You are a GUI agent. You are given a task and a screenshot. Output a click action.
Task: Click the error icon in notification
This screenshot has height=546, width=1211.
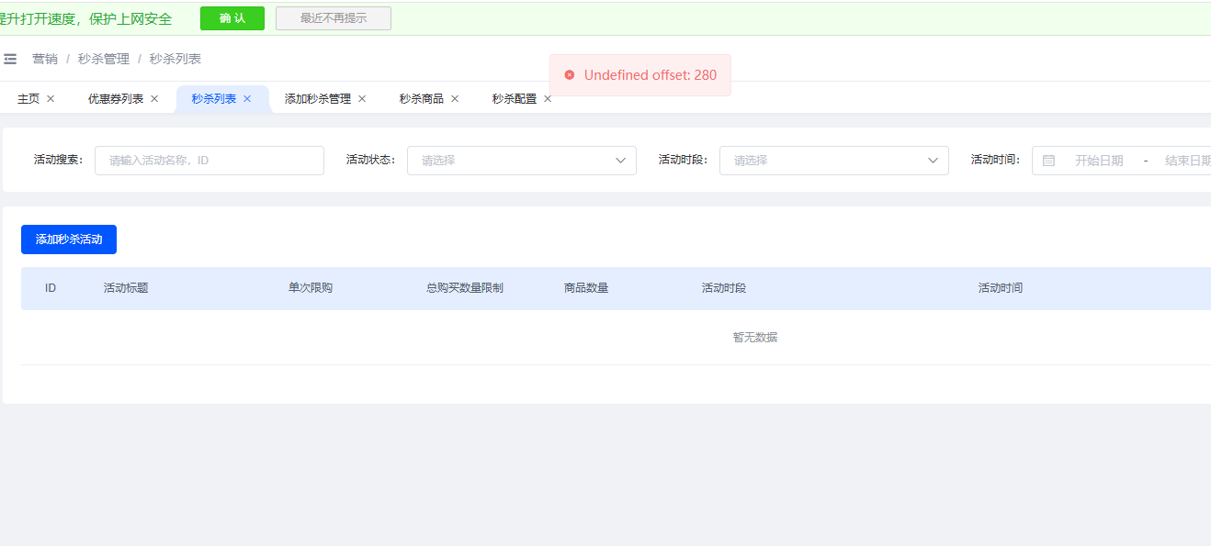570,75
